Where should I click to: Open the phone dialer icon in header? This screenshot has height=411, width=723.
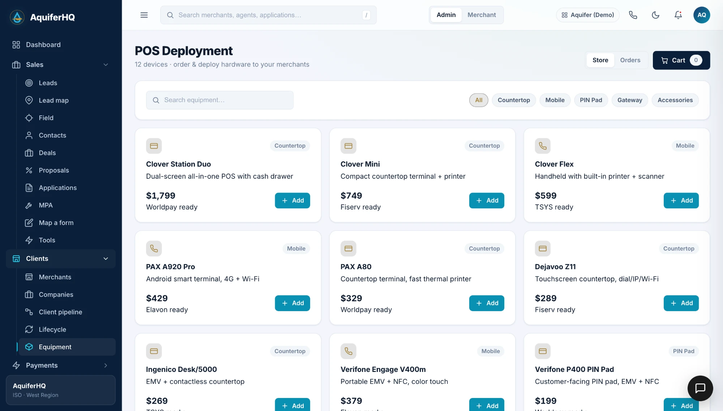(633, 15)
